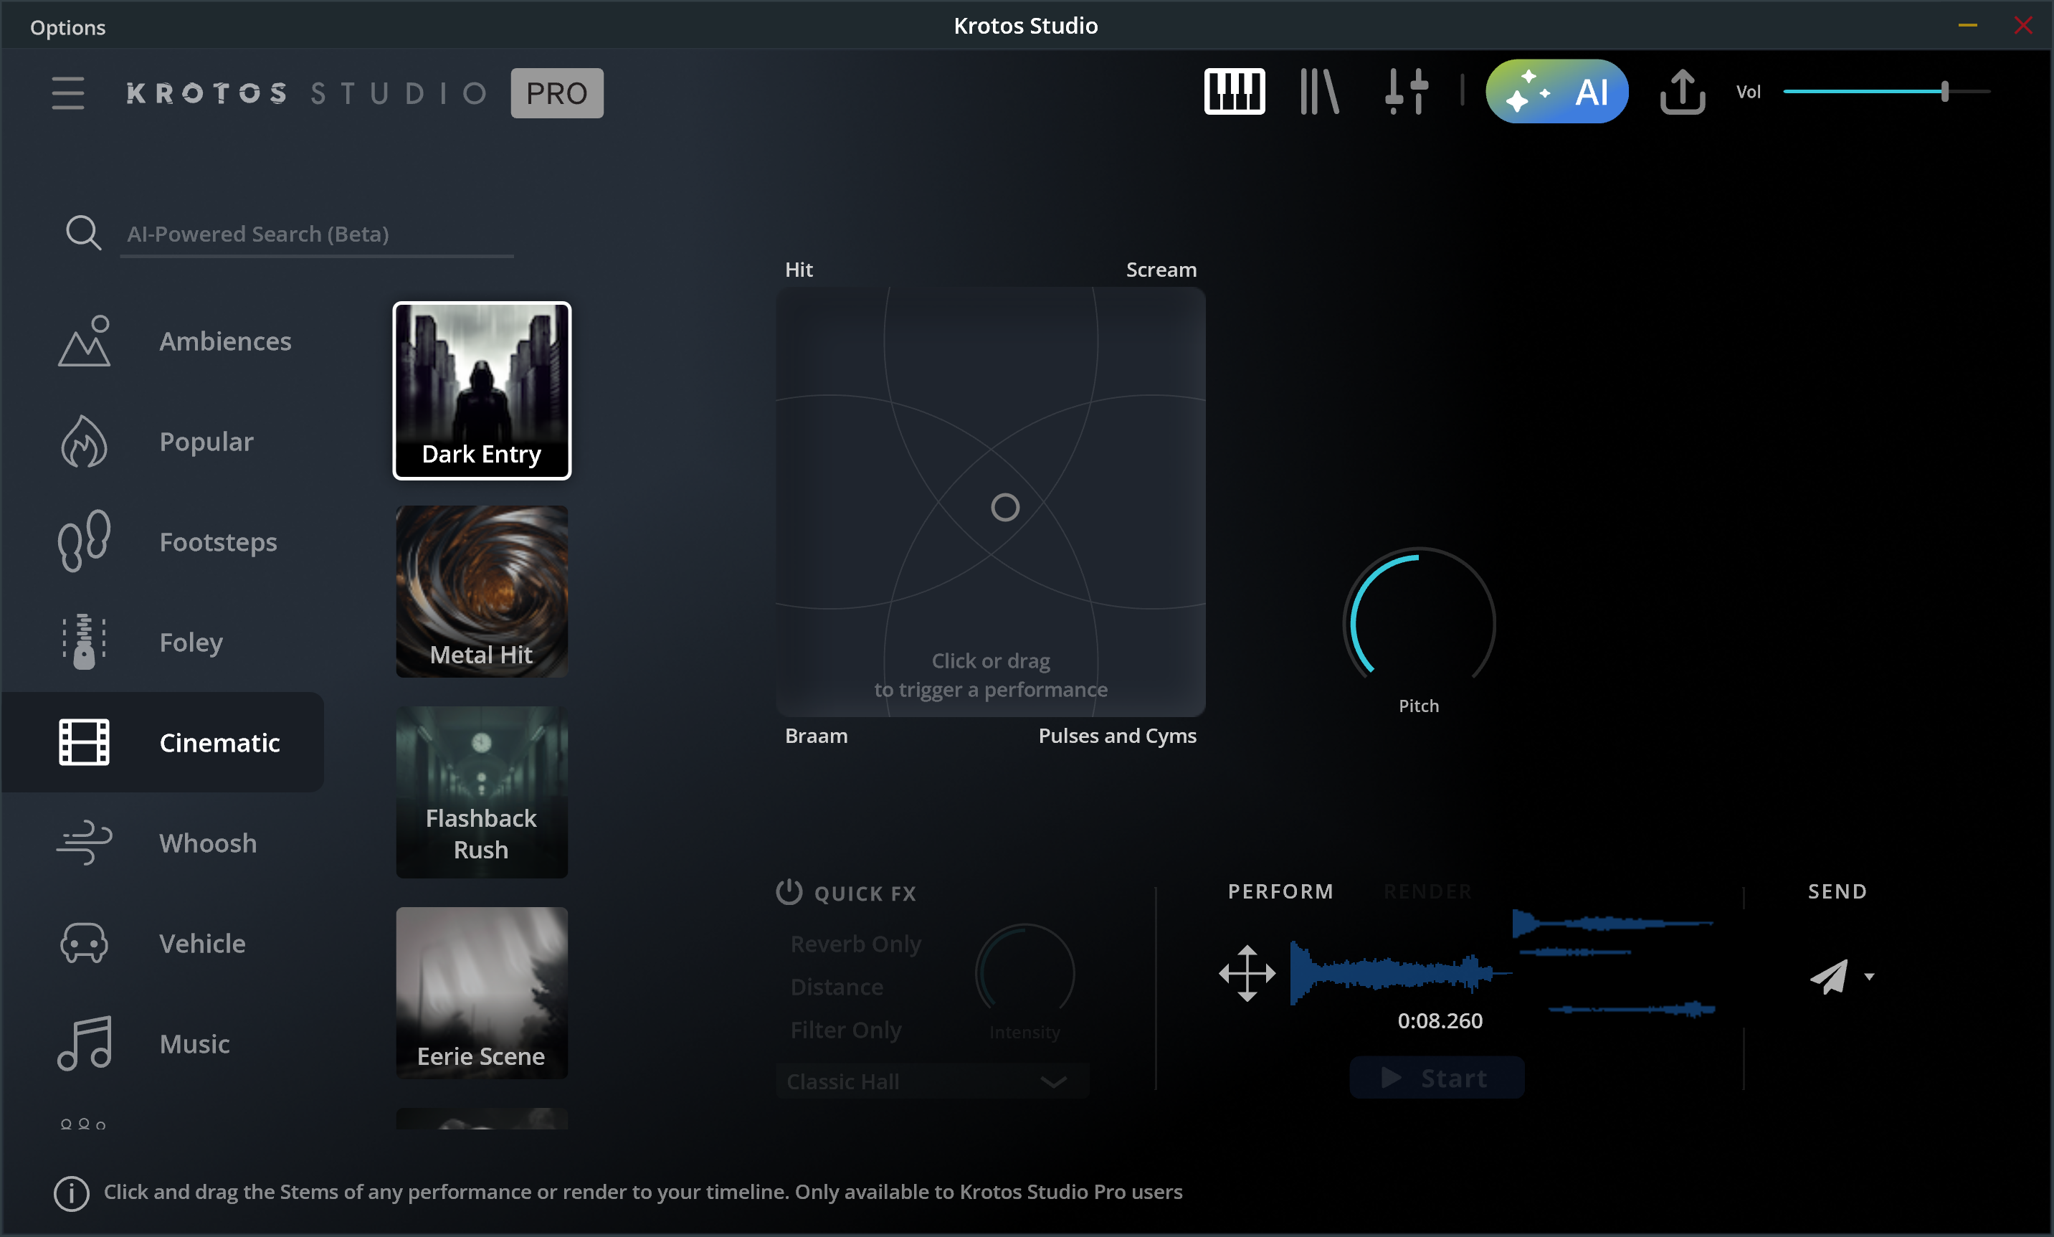Select the Distance option
Screen dimensions: 2054x1237
click(x=837, y=987)
